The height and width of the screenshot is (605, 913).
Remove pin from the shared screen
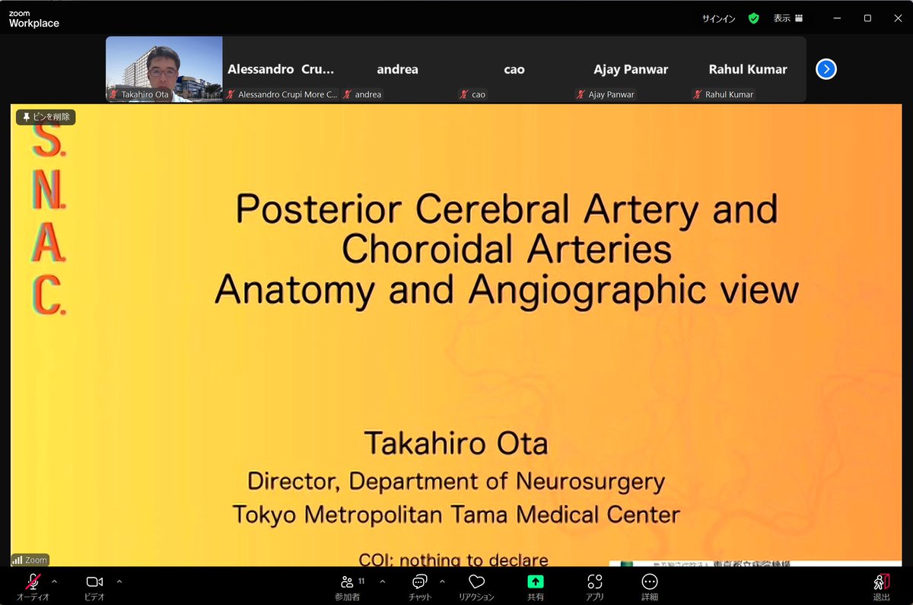46,117
